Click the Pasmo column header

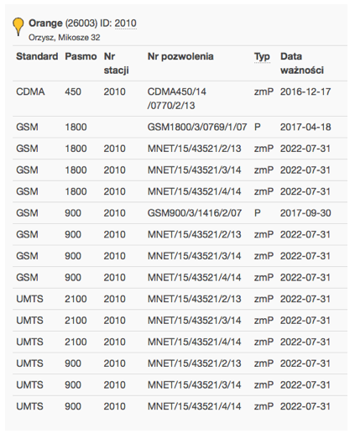(81, 56)
